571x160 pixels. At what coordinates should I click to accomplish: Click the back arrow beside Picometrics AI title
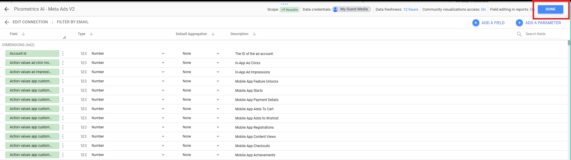click(7, 9)
